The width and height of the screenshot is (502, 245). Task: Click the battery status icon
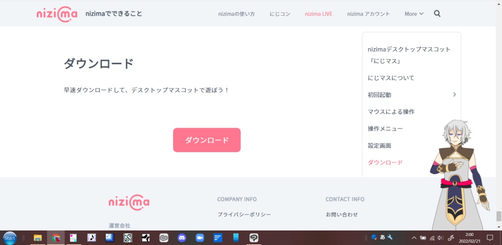click(423, 237)
